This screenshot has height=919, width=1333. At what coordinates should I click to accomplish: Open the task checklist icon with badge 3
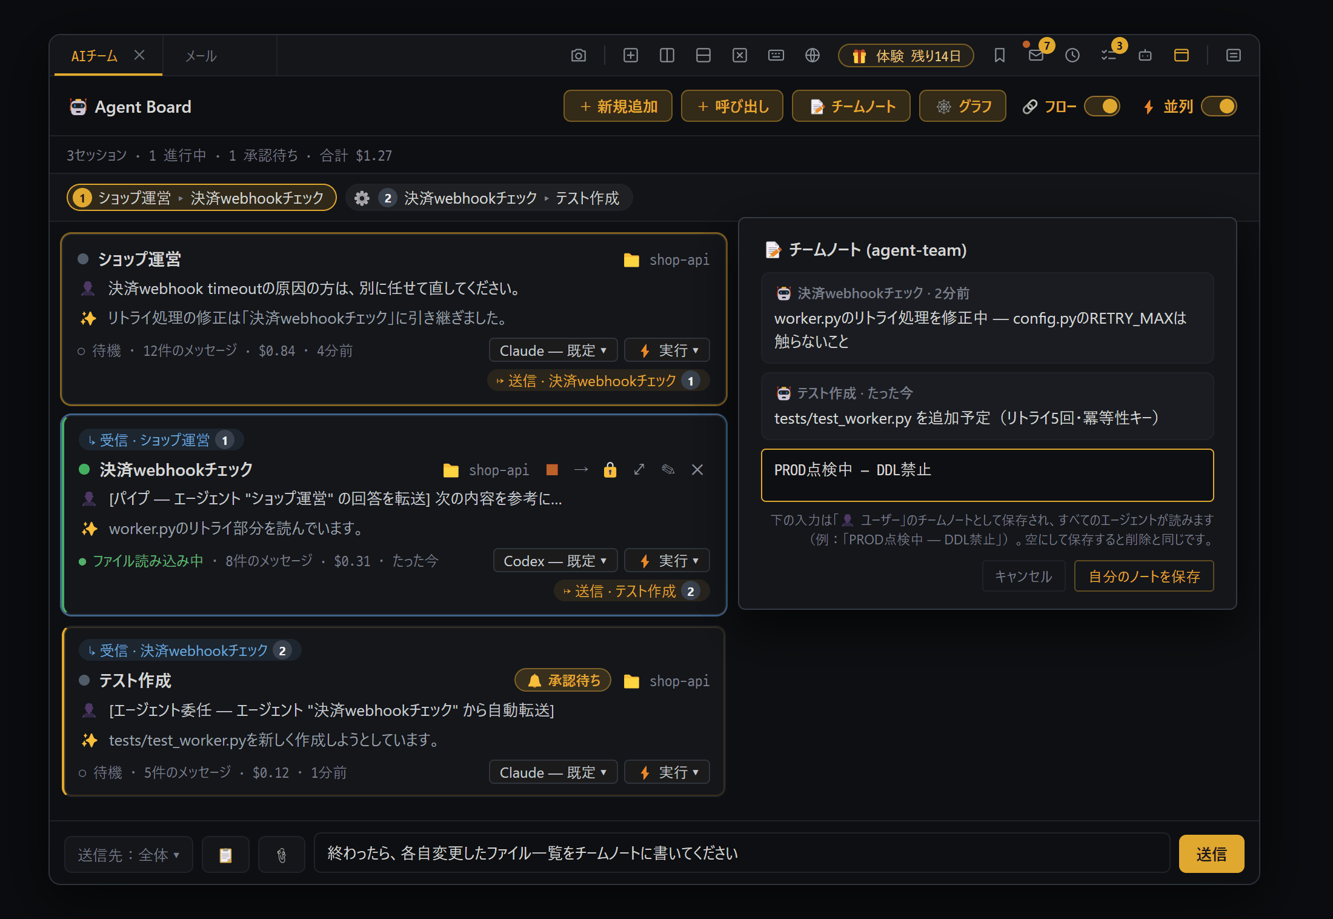pyautogui.click(x=1109, y=56)
